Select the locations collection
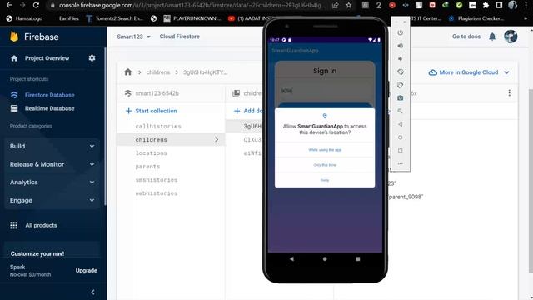 tap(151, 153)
